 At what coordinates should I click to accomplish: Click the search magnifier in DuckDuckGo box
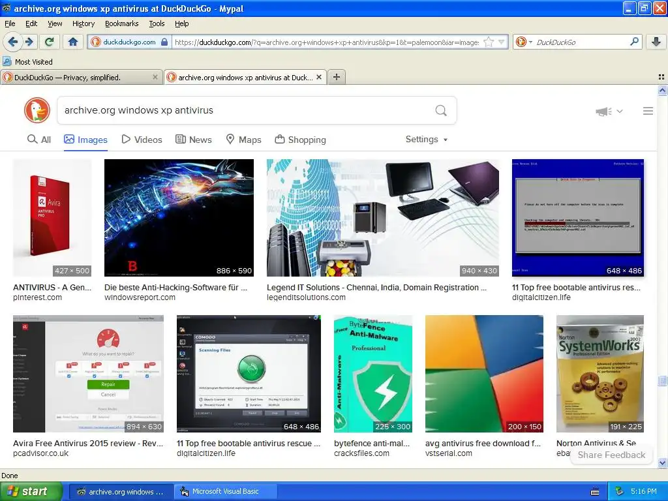click(441, 110)
